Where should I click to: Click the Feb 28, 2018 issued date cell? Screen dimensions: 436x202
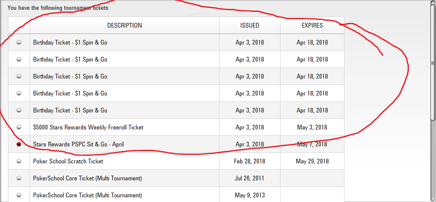pos(250,161)
